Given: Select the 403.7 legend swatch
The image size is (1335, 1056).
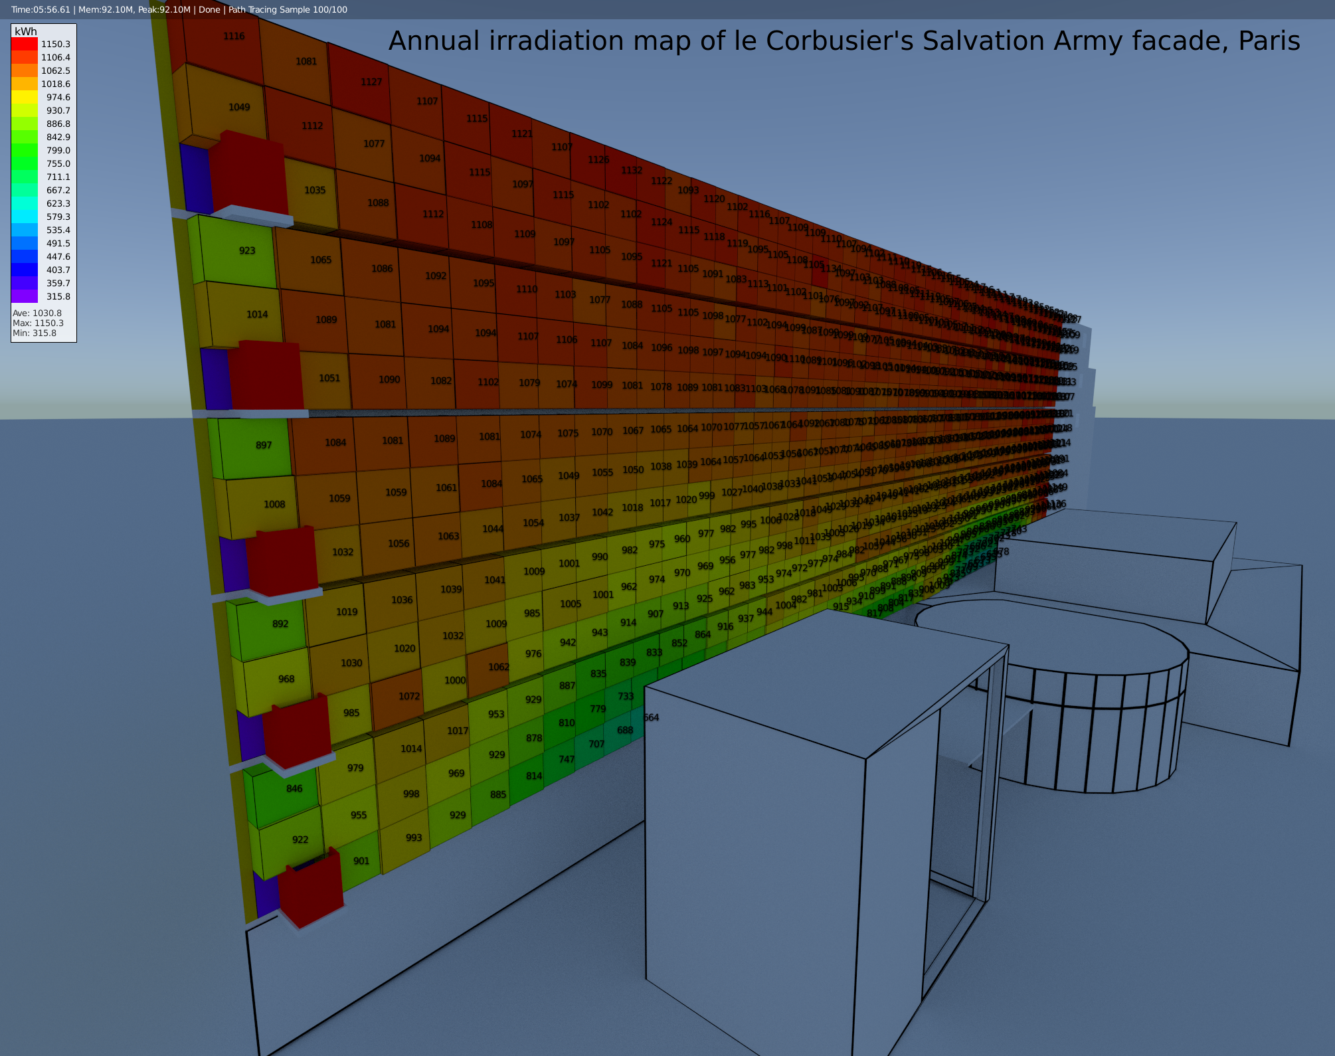Looking at the screenshot, I should point(25,270).
